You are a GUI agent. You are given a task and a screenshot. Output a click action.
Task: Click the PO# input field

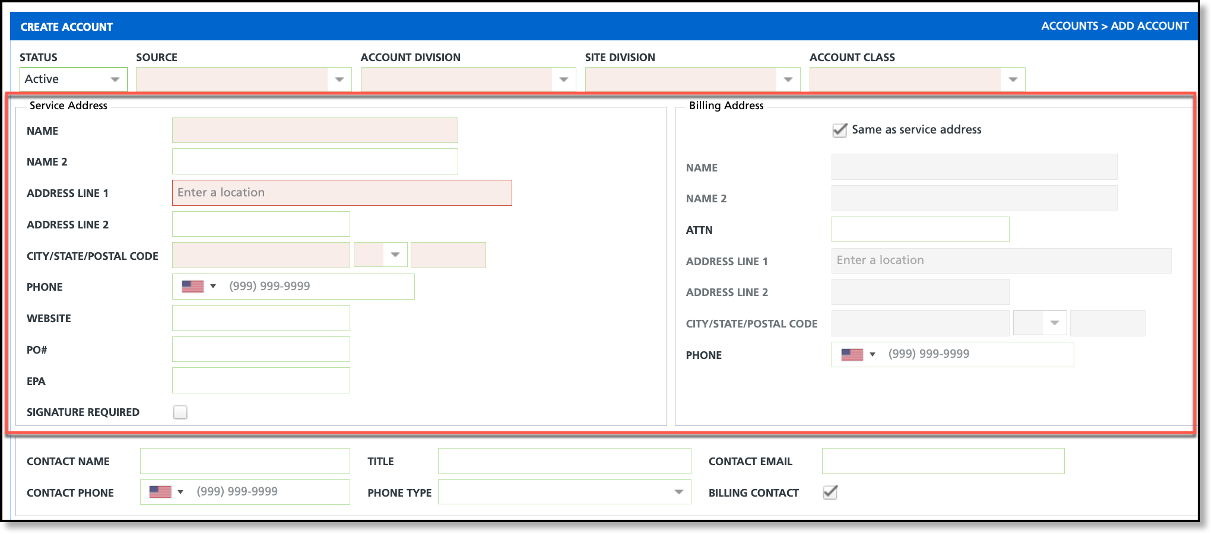[x=261, y=349]
